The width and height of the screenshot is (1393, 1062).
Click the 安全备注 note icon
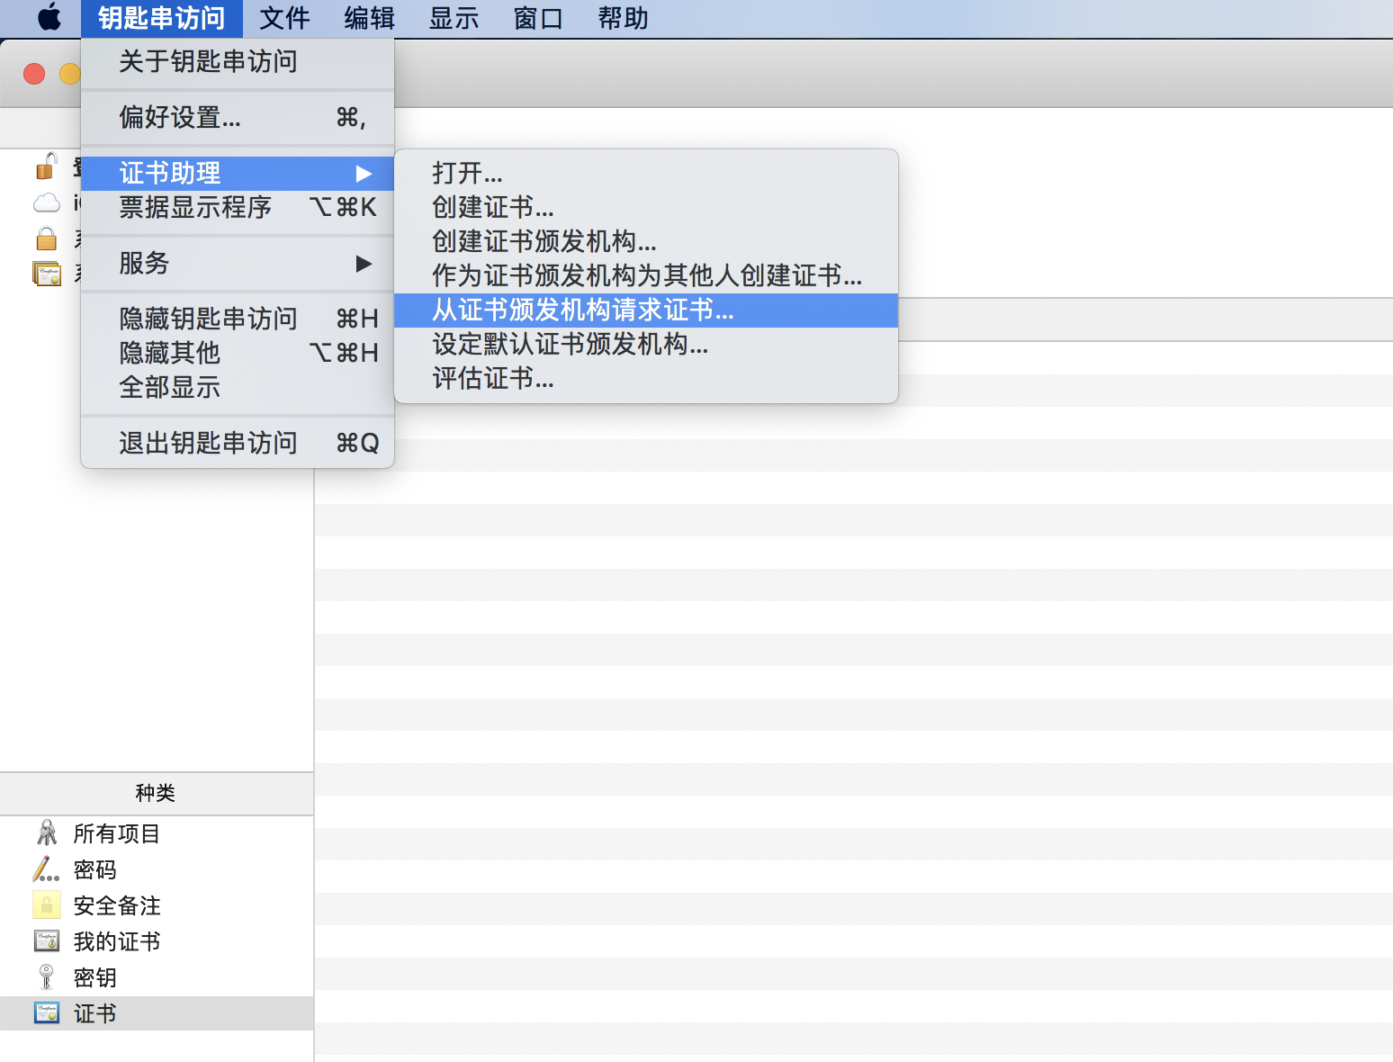tap(47, 905)
